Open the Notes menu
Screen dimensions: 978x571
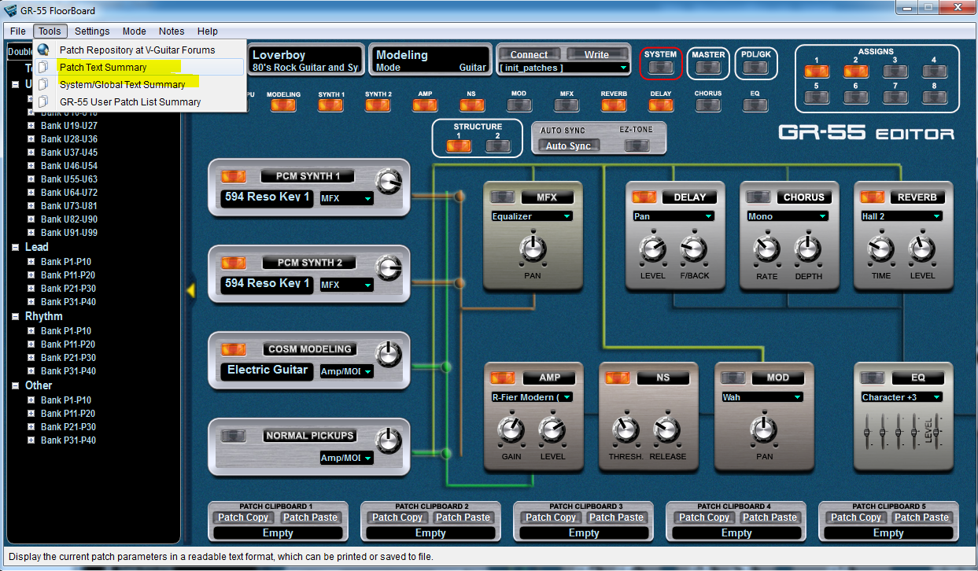click(172, 31)
